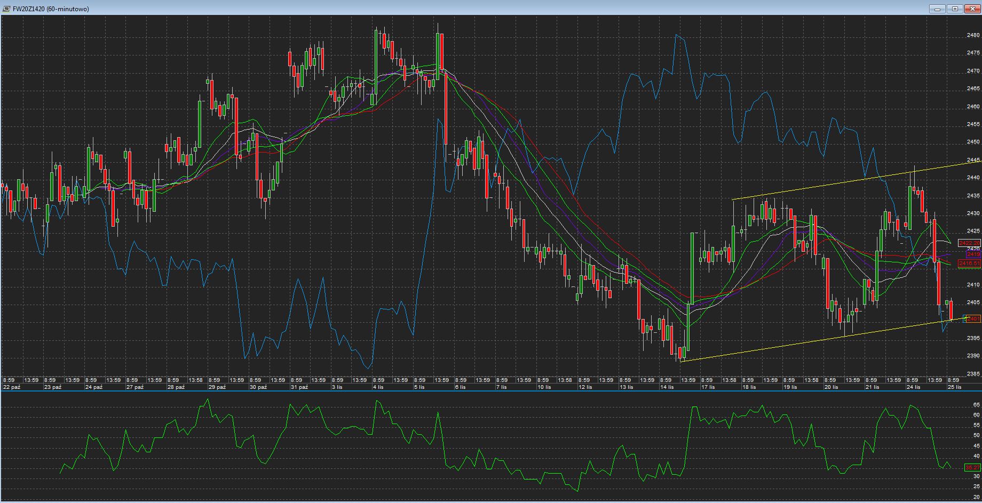This screenshot has height=503, width=982.
Task: Click the 65 level on oscillator scale
Action: [x=976, y=405]
